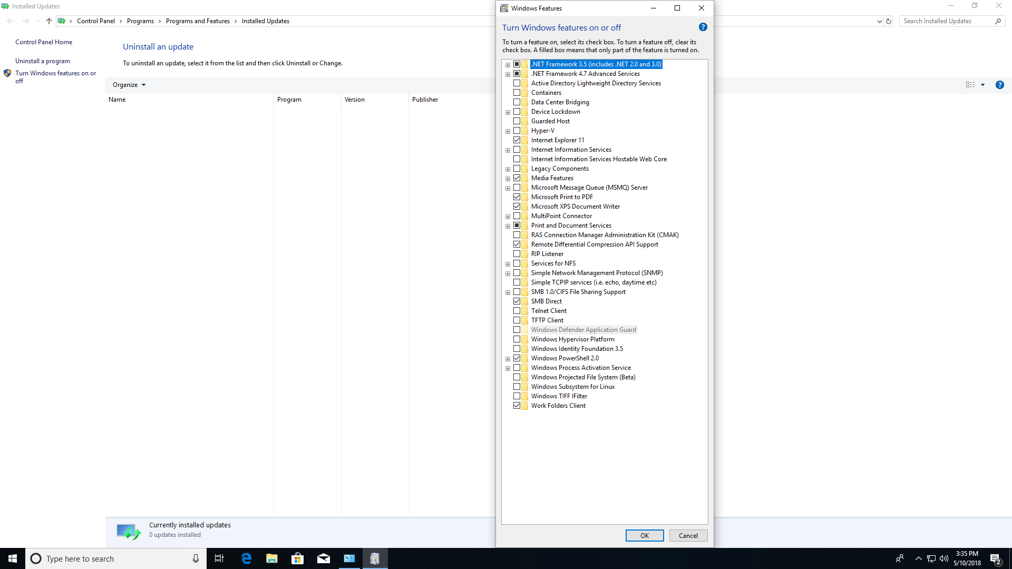Expand Windows PowerShell 2.0 node
Viewport: 1012px width, 569px height.
(508, 359)
